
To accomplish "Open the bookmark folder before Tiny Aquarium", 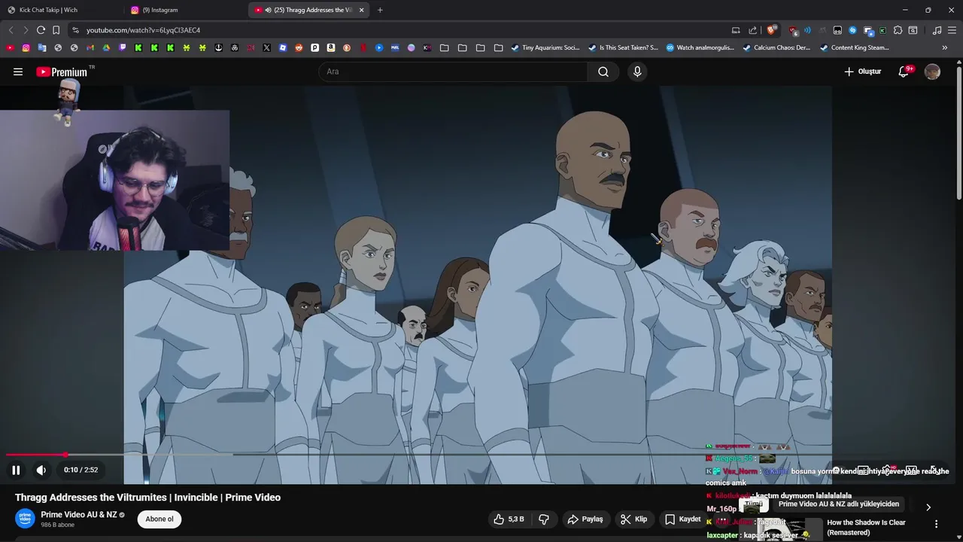I will coord(498,47).
